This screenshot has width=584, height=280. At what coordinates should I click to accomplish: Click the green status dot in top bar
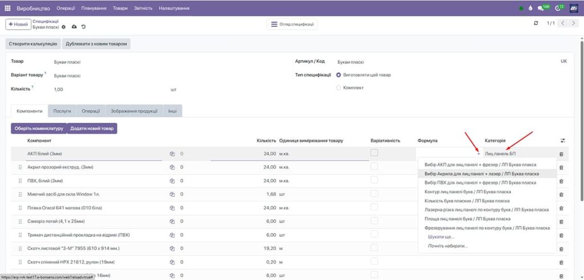[x=521, y=8]
